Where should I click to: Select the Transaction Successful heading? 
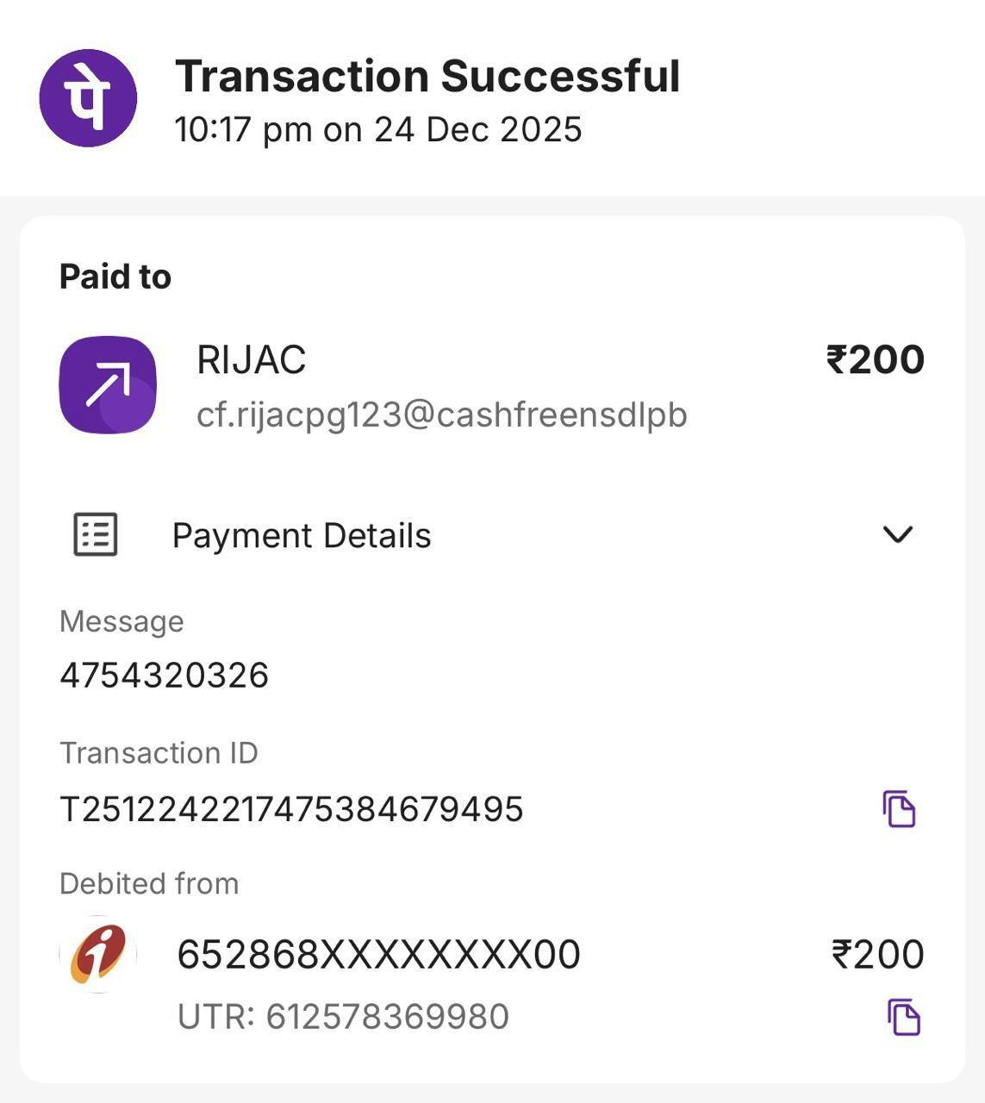pos(427,76)
